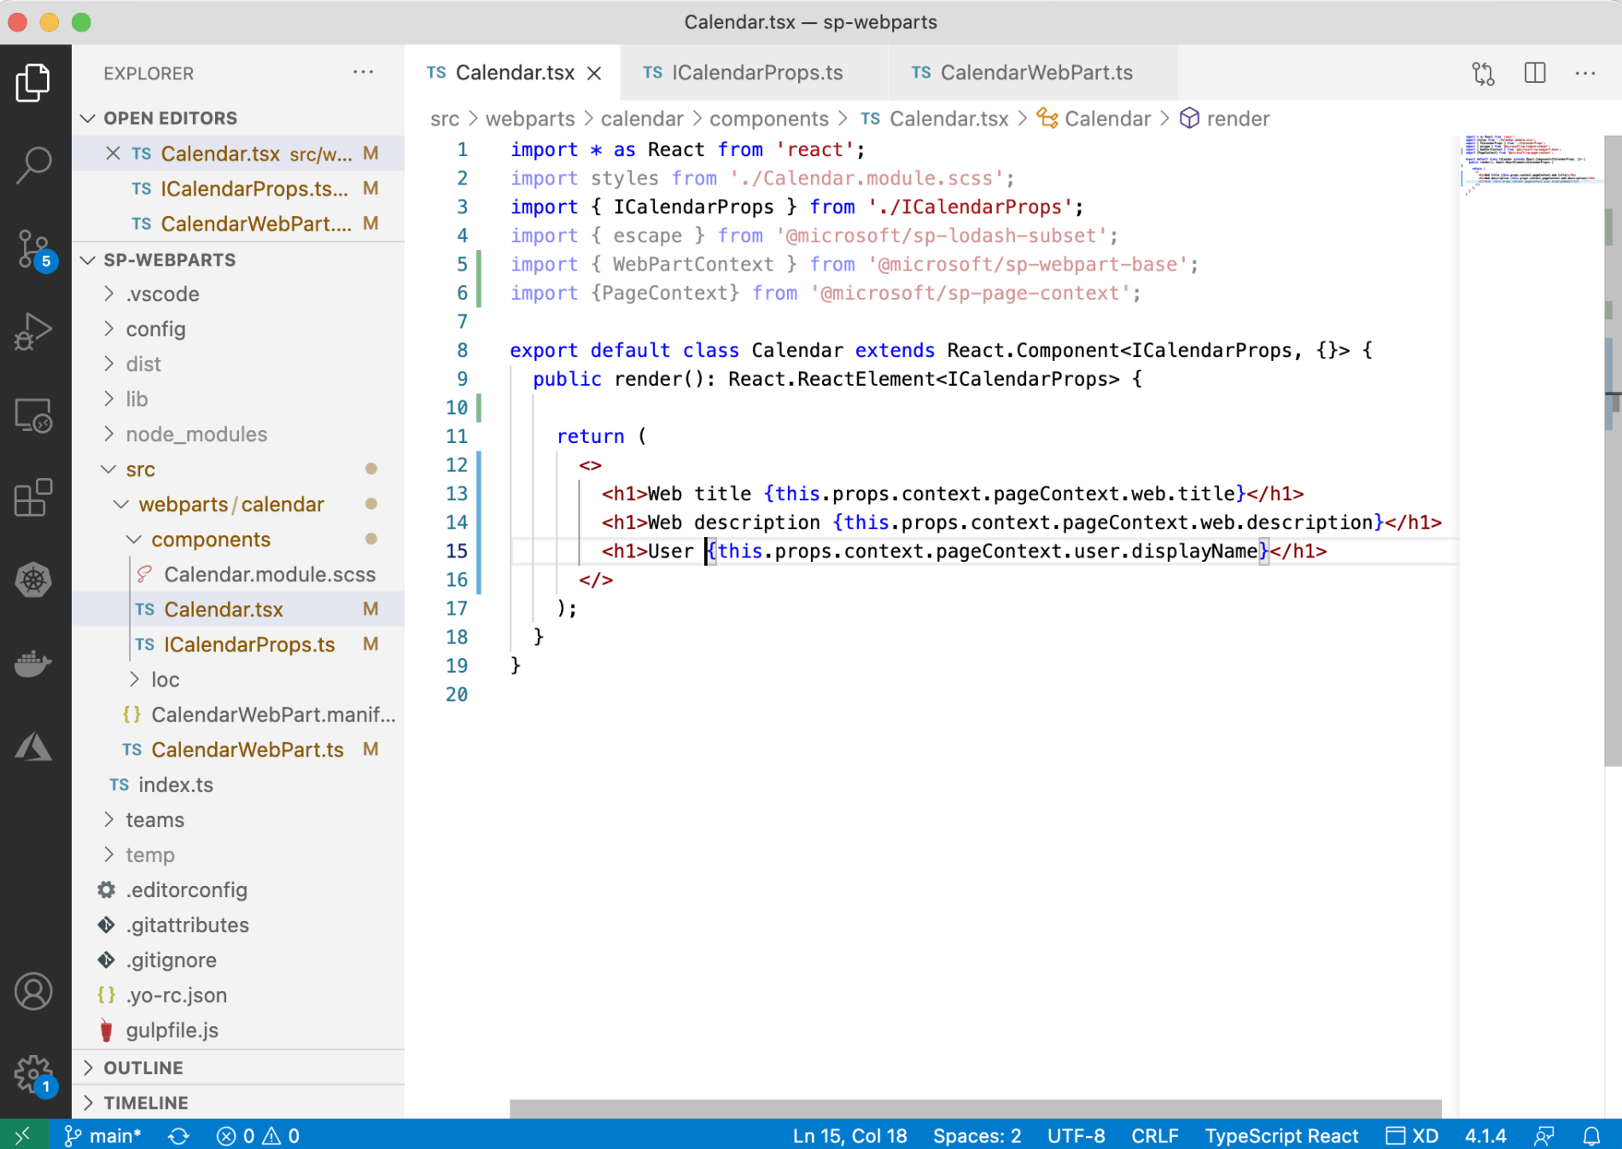Open Source Control view with 5 changes
The width and height of the screenshot is (1622, 1149).
click(x=34, y=249)
